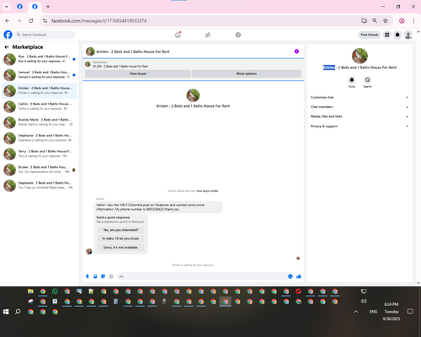421x337 pixels.
Task: Select the second Facebook browser tab
Action: pos(35,7)
